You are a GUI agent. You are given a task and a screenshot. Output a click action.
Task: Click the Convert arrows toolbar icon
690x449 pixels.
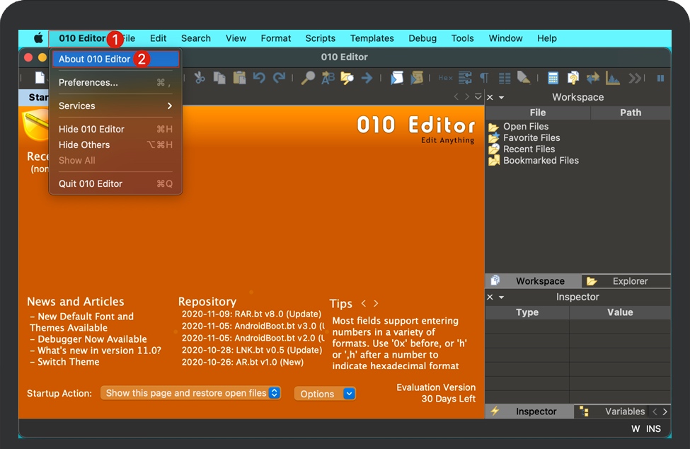(593, 78)
